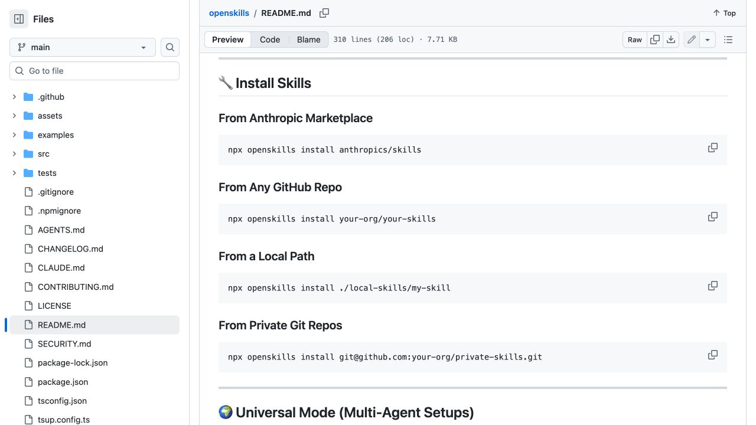Switch to the Code tab

[270, 40]
